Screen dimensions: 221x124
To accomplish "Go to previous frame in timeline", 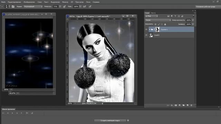I will (8, 113).
